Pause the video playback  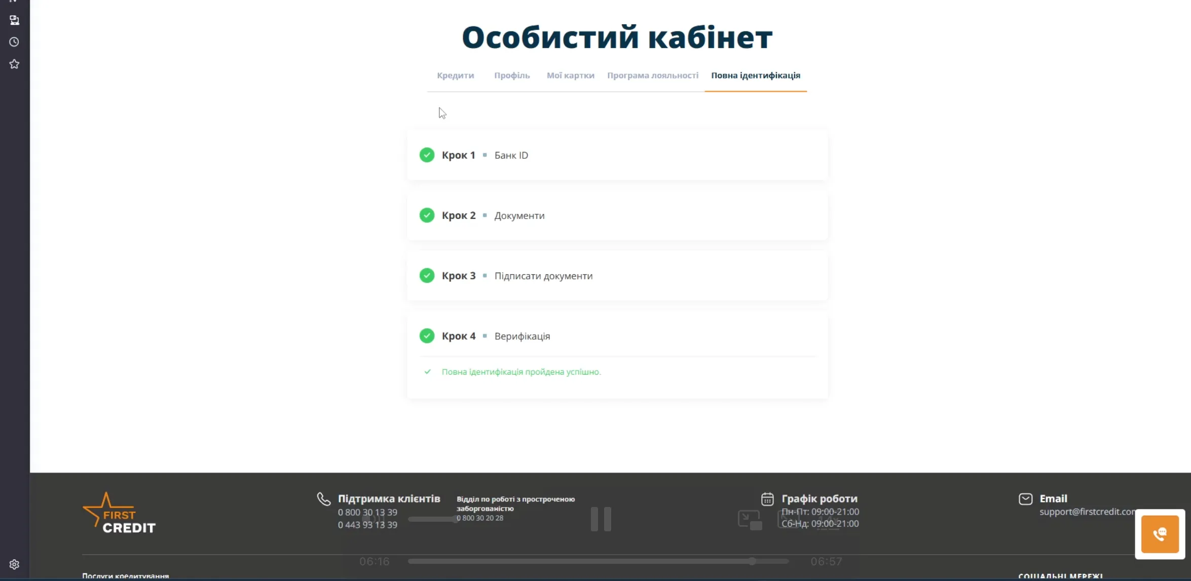click(601, 519)
